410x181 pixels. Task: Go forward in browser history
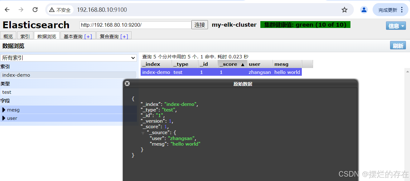(x=21, y=10)
